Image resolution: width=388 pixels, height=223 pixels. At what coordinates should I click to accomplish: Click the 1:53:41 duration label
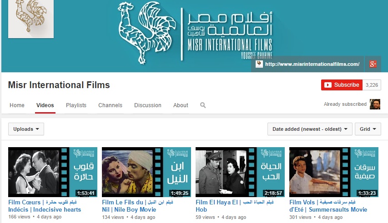86,193
